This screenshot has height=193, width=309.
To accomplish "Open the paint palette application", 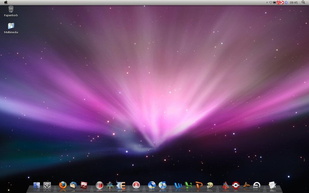I will coord(210,185).
